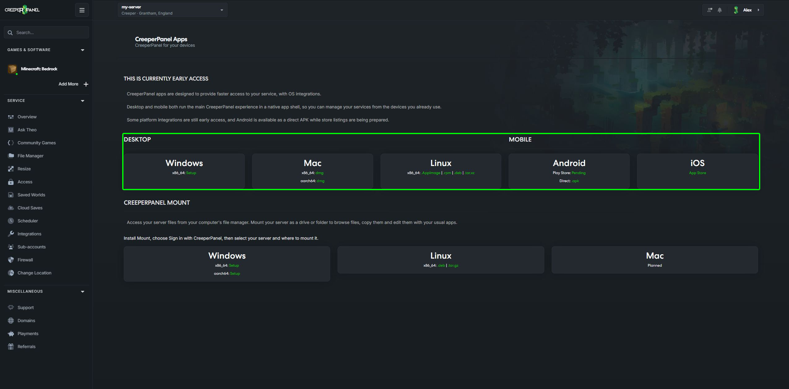The image size is (789, 389).
Task: Click the plus icon next to Add More
Action: [86, 84]
